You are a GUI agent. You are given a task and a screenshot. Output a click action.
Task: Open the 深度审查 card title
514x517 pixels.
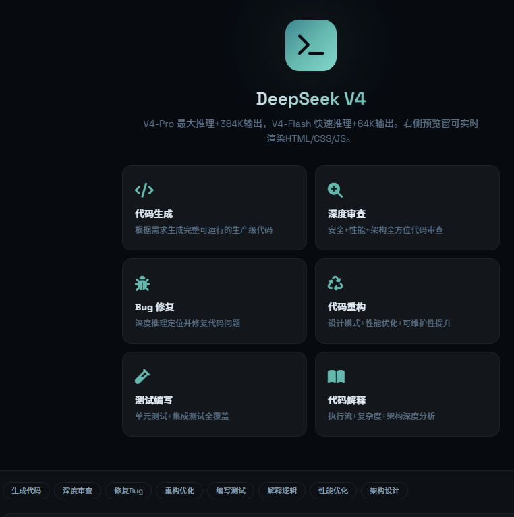click(347, 214)
